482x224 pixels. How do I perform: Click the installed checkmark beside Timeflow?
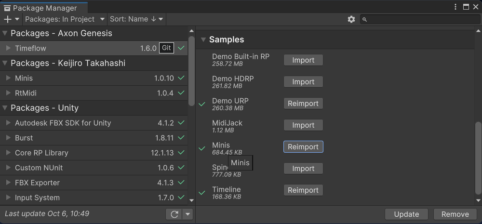[181, 48]
